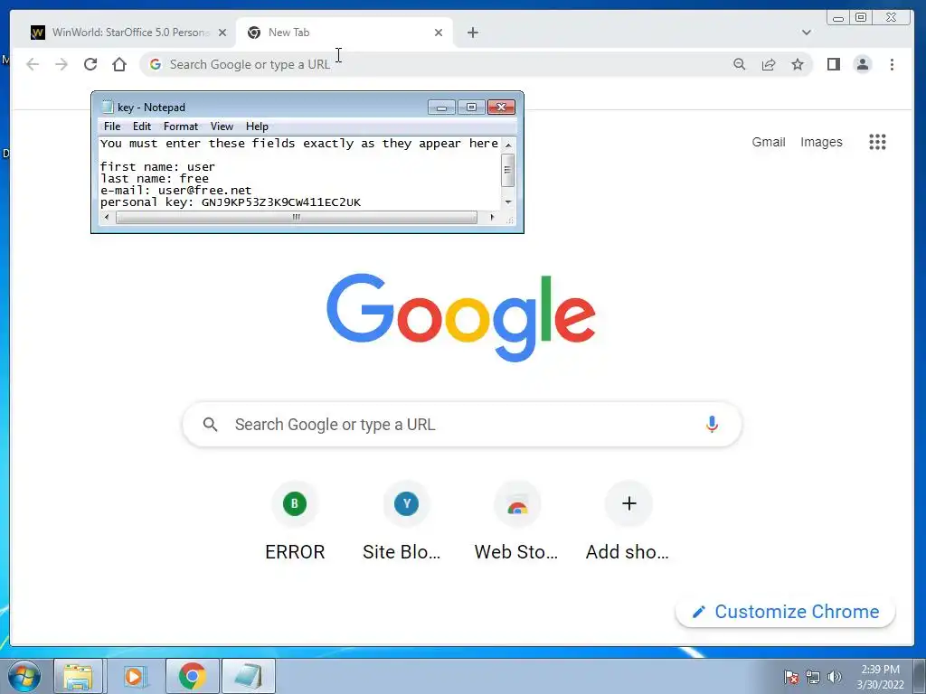
Task: Click the personal key text line
Action: coord(231,202)
